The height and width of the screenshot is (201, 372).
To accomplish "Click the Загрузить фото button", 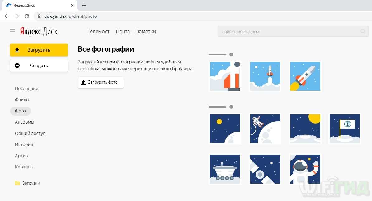I will (101, 82).
